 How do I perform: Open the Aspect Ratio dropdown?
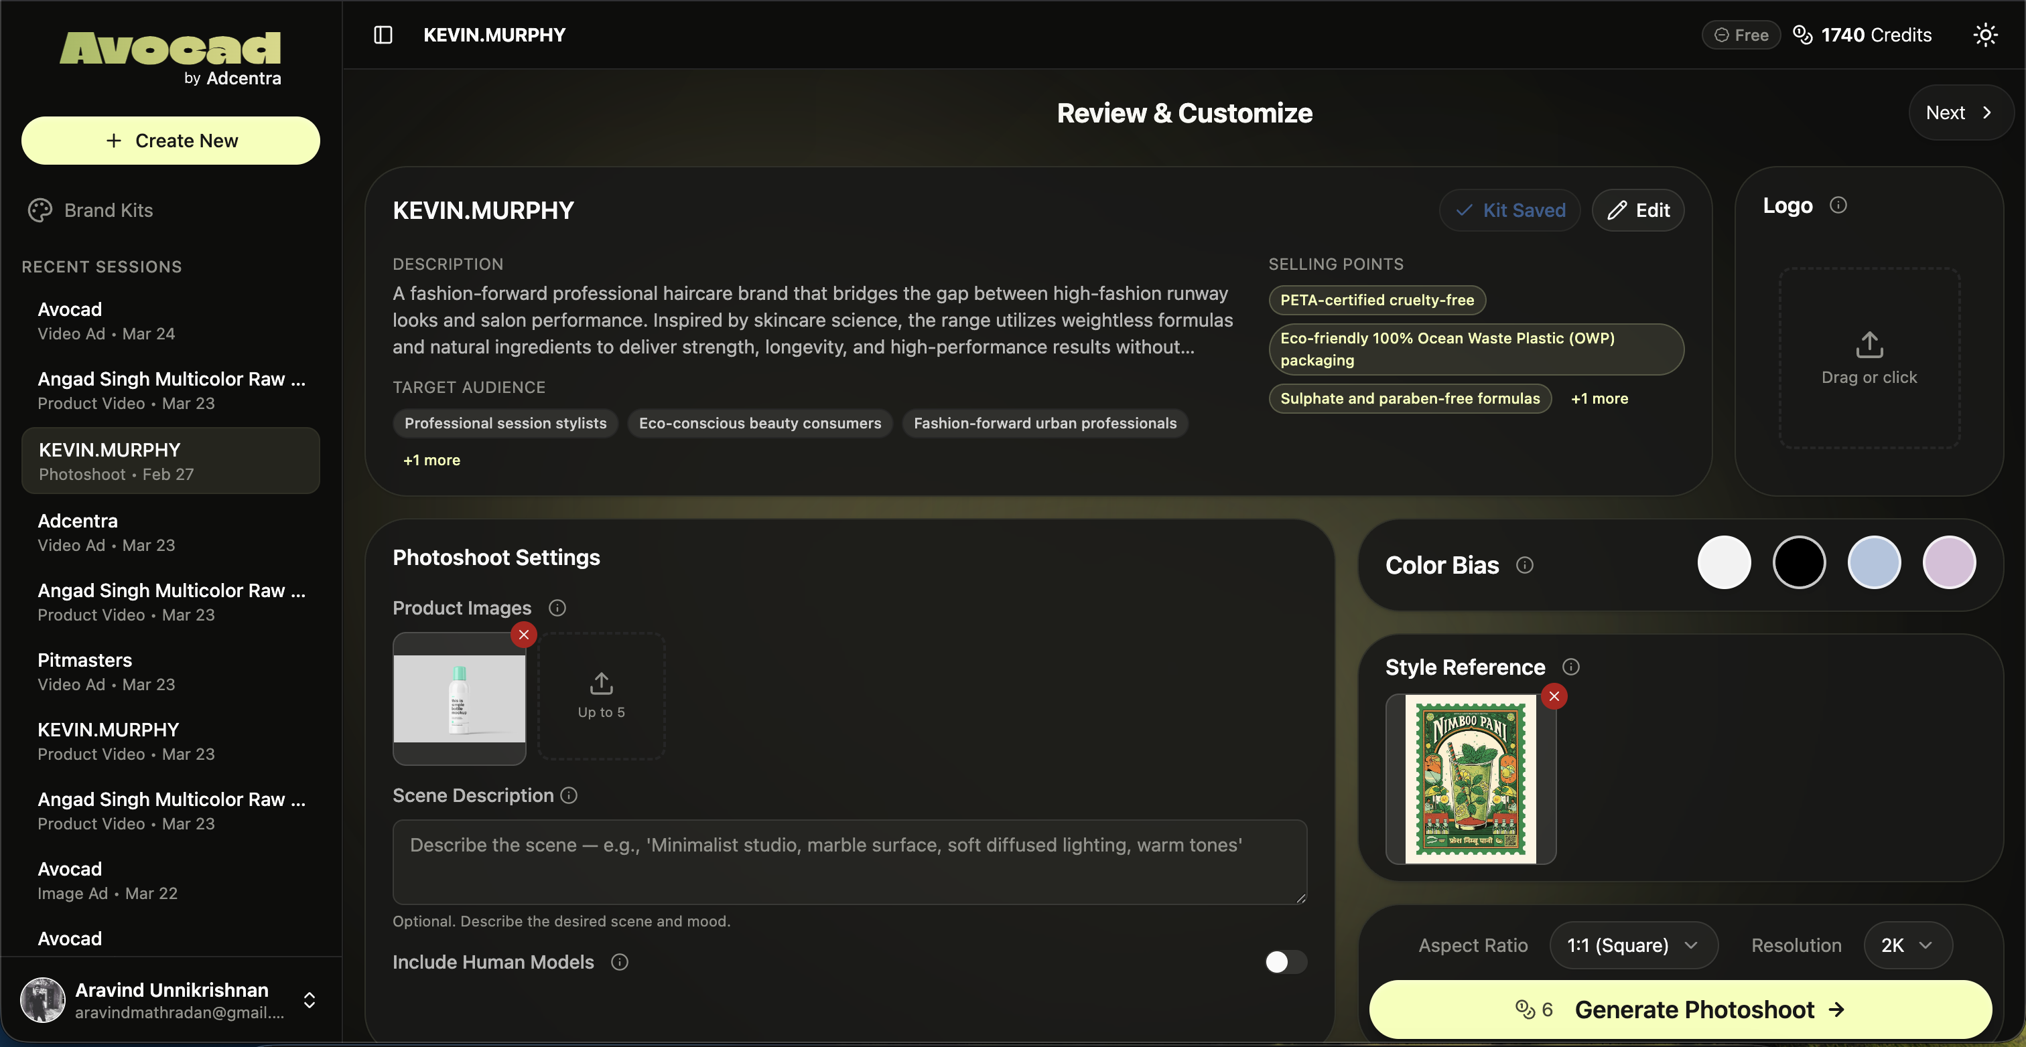coord(1633,945)
